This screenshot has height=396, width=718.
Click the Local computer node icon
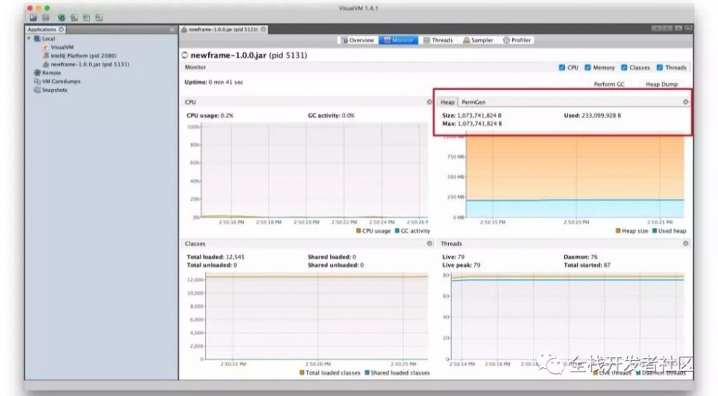[37, 39]
